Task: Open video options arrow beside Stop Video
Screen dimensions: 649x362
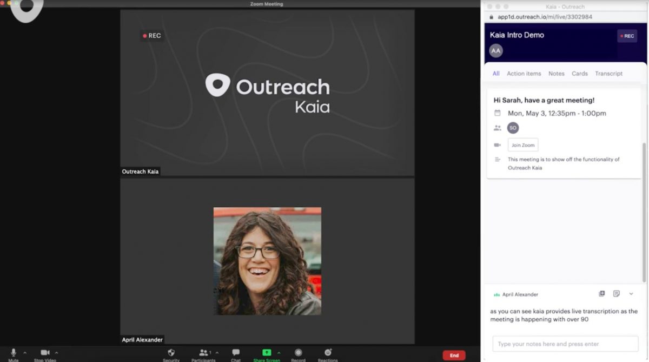Action: coord(56,352)
